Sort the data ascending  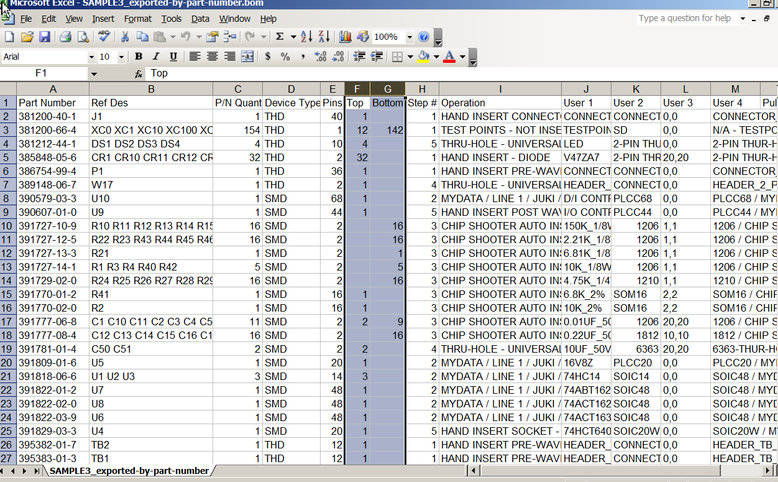point(306,37)
